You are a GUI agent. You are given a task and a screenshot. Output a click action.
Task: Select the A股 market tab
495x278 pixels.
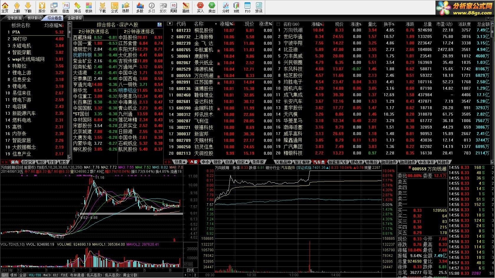click(194, 162)
